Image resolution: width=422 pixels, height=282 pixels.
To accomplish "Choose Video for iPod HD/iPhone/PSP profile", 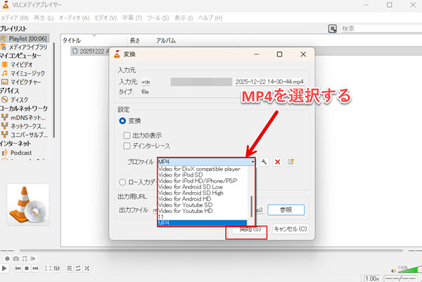I will 198,181.
